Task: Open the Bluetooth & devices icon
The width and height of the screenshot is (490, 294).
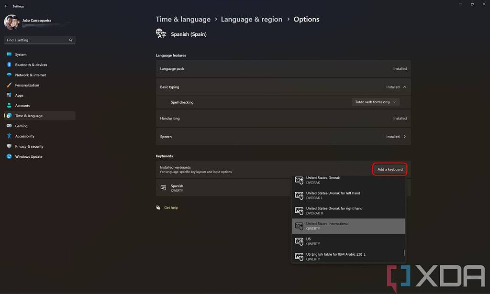Action: coord(9,65)
